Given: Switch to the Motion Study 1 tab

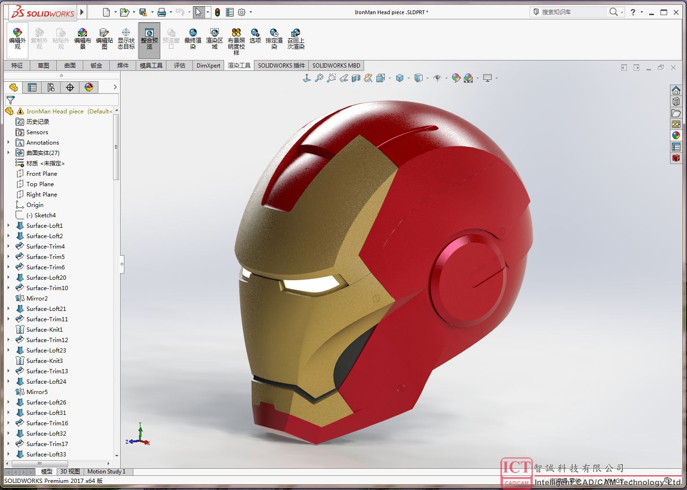Looking at the screenshot, I should click(x=106, y=471).
